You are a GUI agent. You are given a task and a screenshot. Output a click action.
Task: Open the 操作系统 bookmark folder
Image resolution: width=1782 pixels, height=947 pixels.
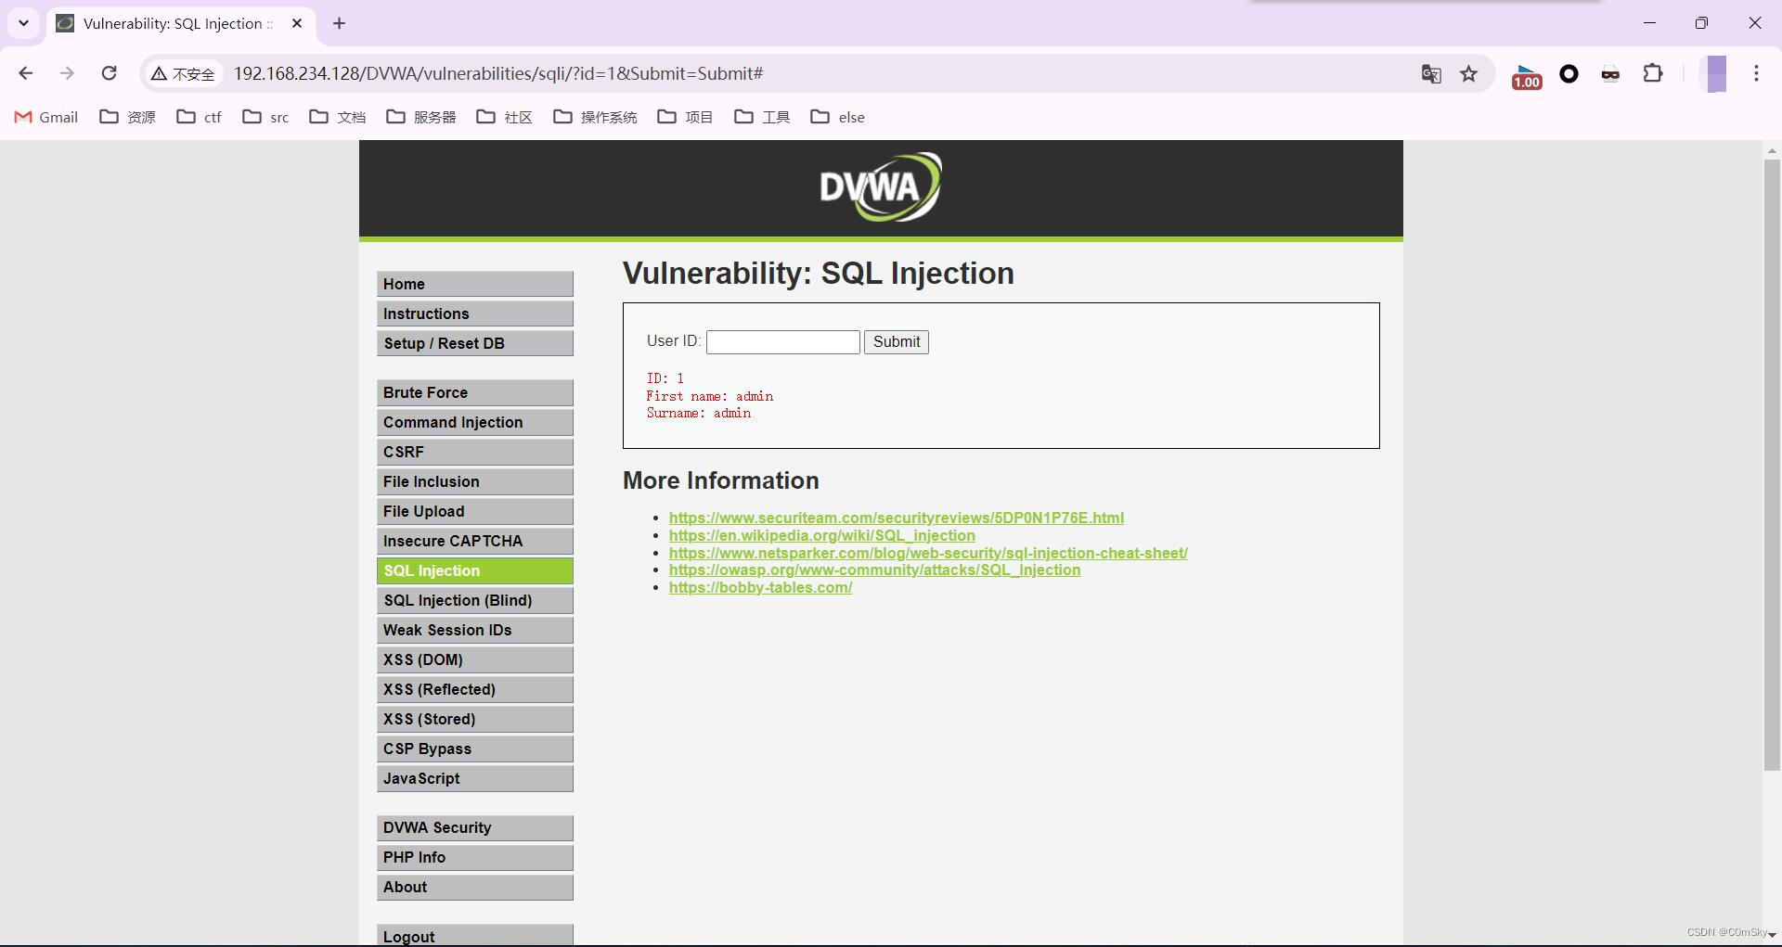[x=595, y=117]
